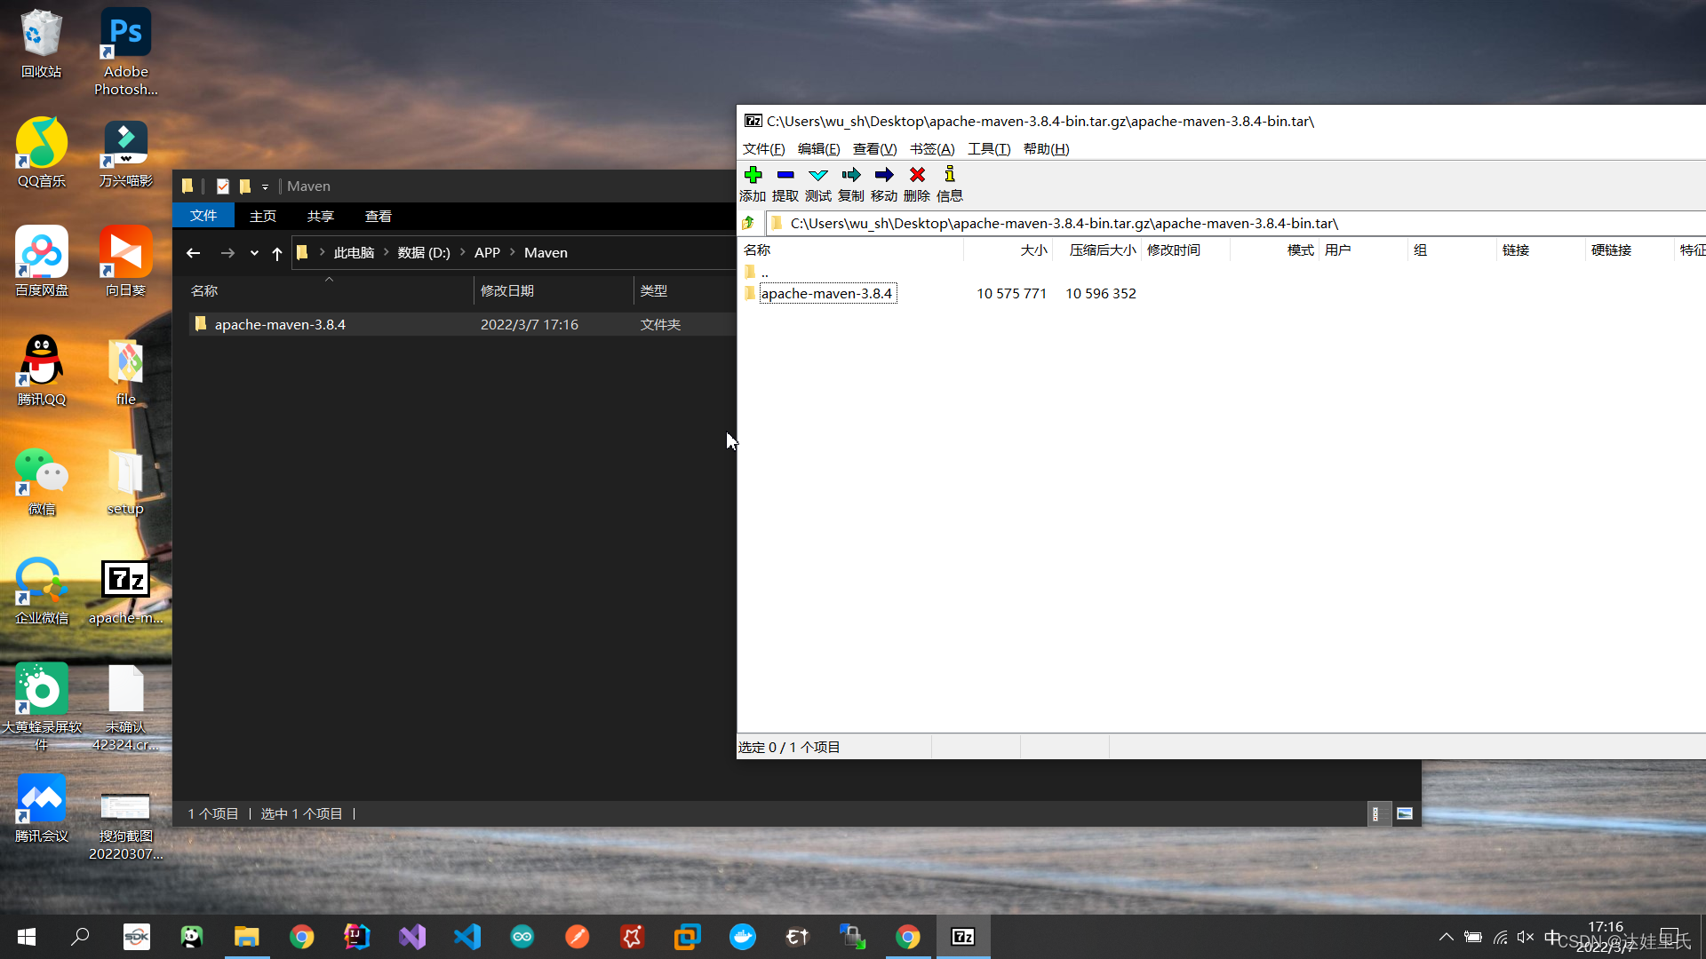The width and height of the screenshot is (1706, 959).
Task: Open 腾讯会议 desktop shortcut
Action: (42, 807)
